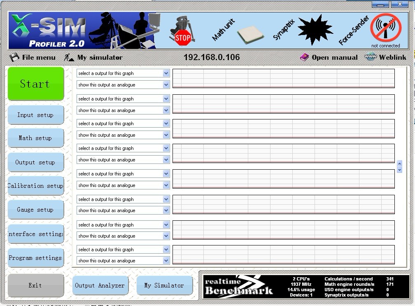Click the math engine rounds value 171

(390, 284)
